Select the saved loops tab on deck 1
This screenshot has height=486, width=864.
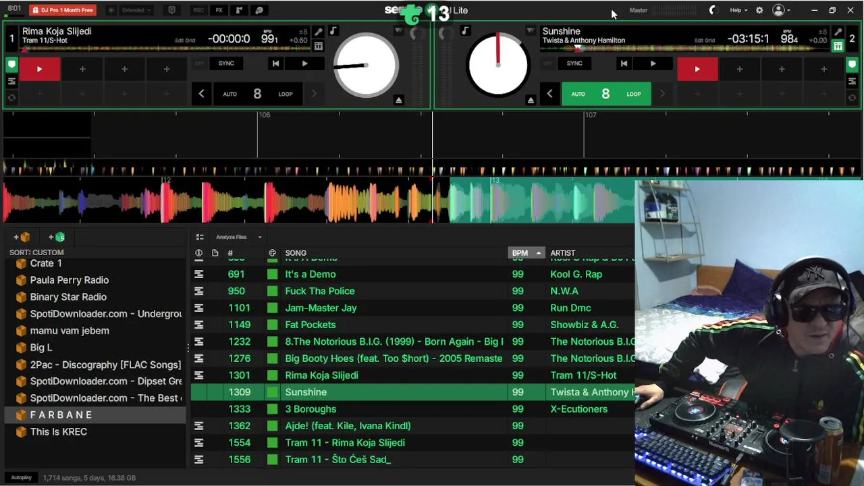[x=11, y=81]
